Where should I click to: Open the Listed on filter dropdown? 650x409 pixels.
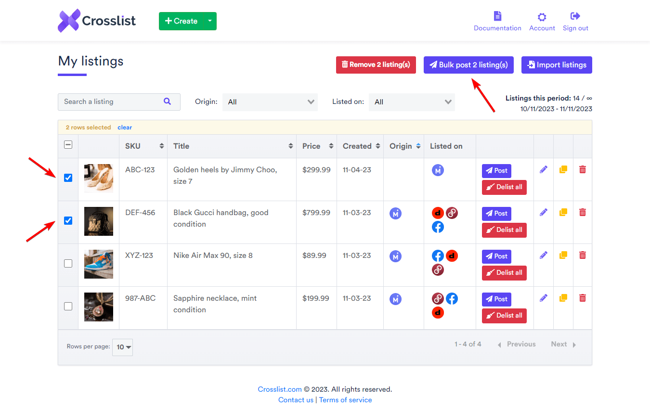point(412,102)
